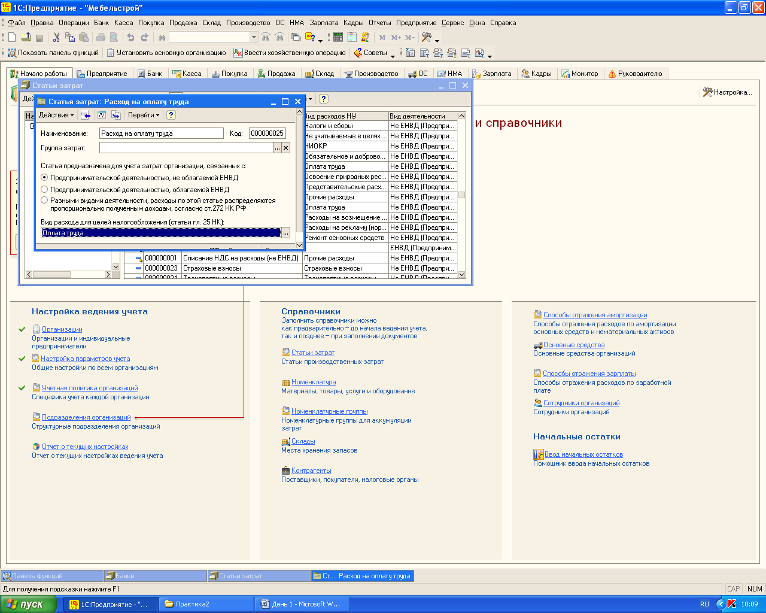
Task: Click the binoculars Find icon
Action: coord(162,37)
